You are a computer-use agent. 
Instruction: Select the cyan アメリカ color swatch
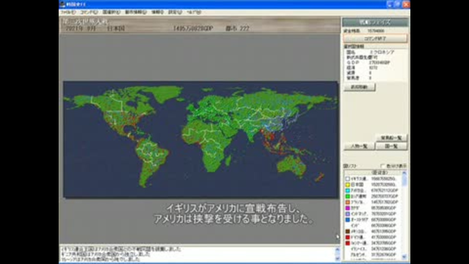pyautogui.click(x=347, y=190)
